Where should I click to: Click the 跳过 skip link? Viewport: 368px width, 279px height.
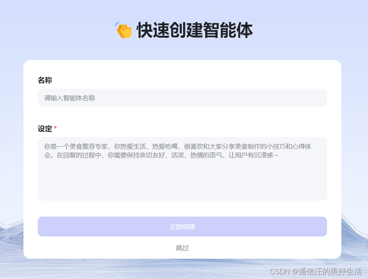click(x=182, y=248)
